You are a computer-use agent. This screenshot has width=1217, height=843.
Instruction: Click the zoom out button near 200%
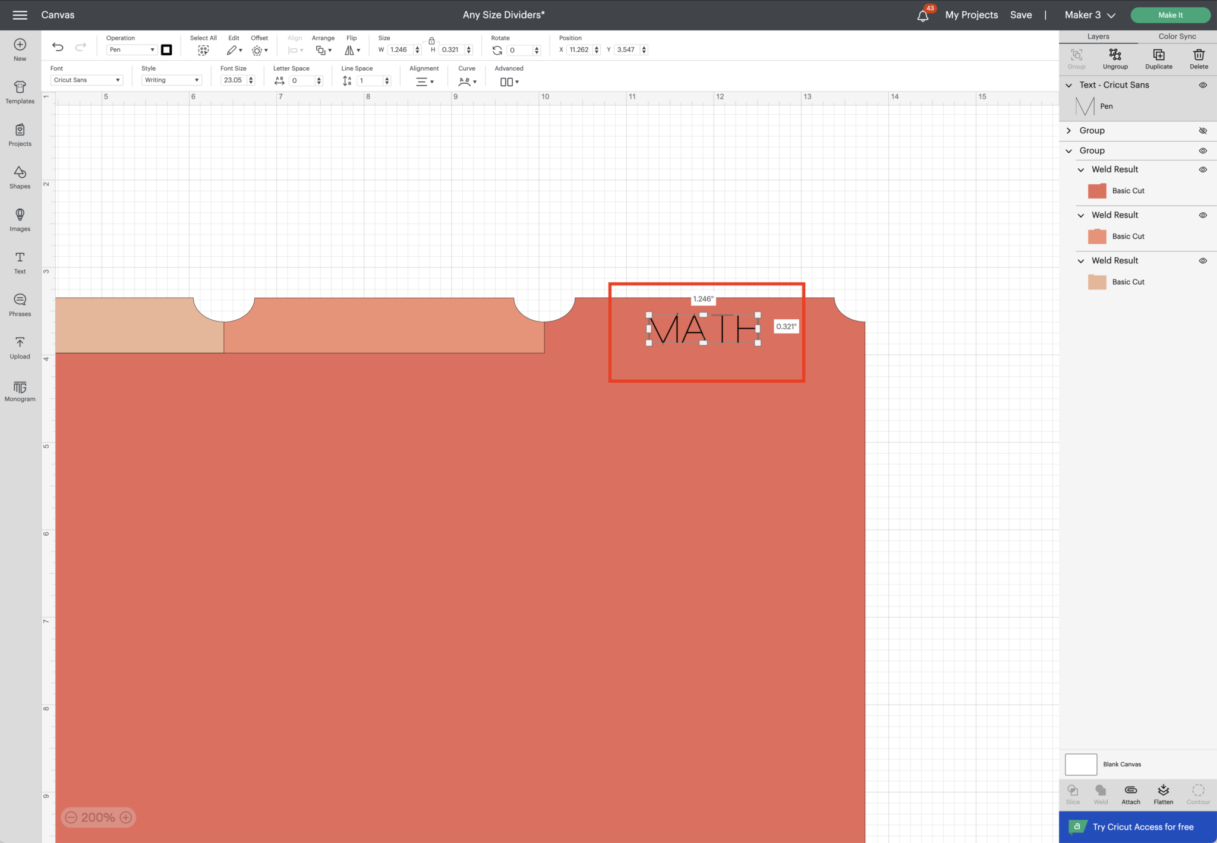pyautogui.click(x=71, y=817)
